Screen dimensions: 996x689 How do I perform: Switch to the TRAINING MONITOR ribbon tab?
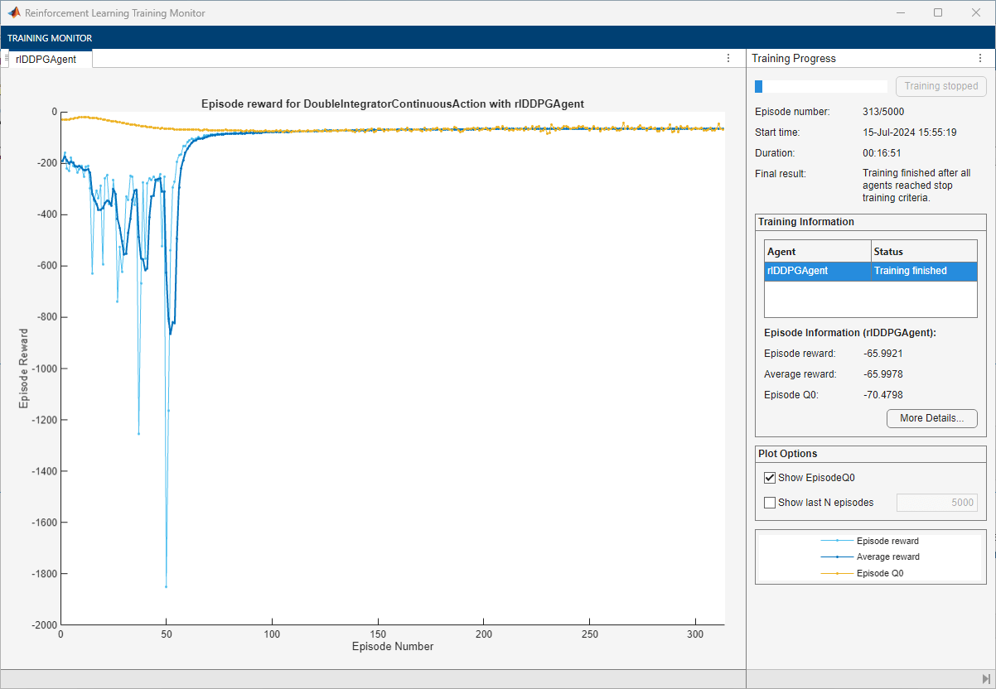coord(50,38)
